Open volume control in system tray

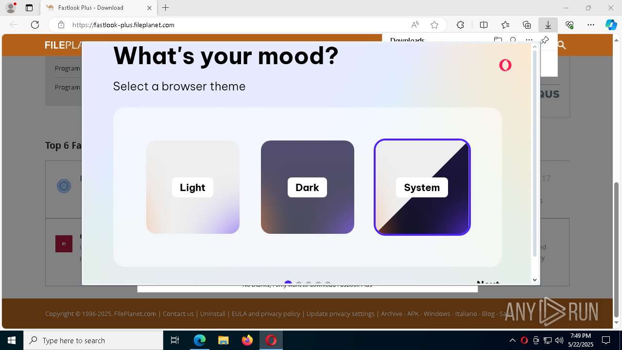click(x=559, y=340)
